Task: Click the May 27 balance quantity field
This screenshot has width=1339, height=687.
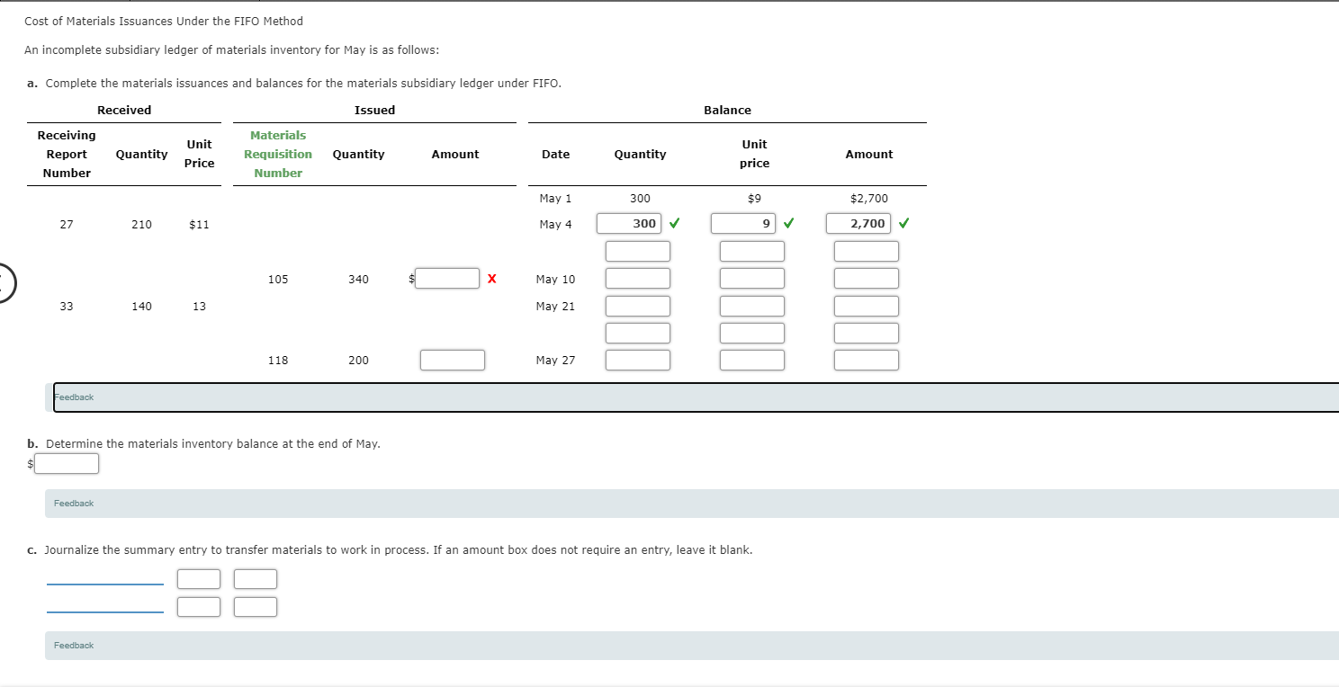Action: coord(638,360)
